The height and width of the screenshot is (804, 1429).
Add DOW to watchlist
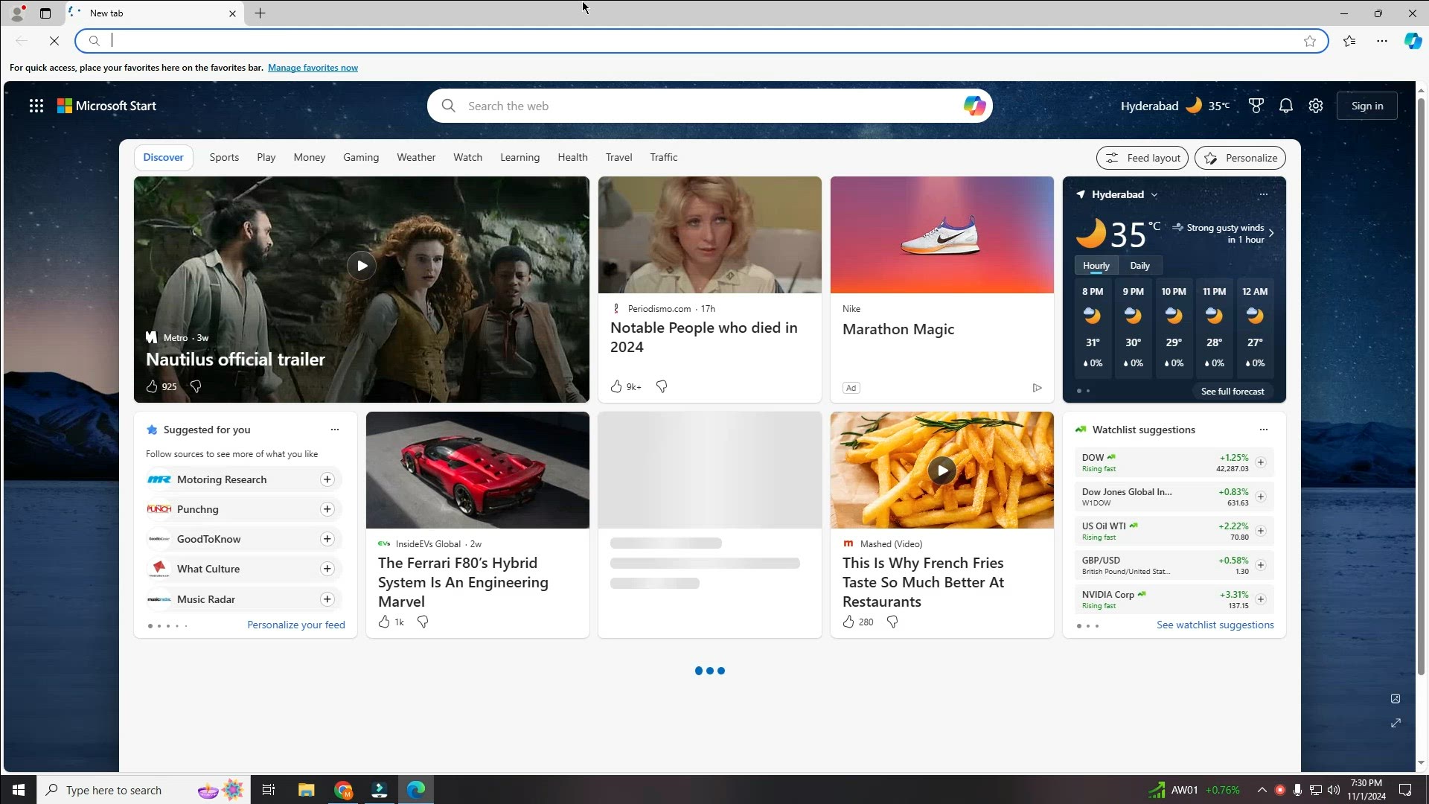click(x=1260, y=462)
